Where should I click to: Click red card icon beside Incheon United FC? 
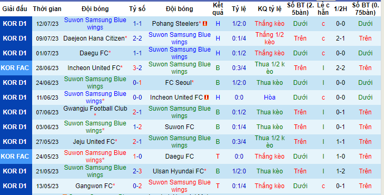pyautogui.click(x=206, y=97)
